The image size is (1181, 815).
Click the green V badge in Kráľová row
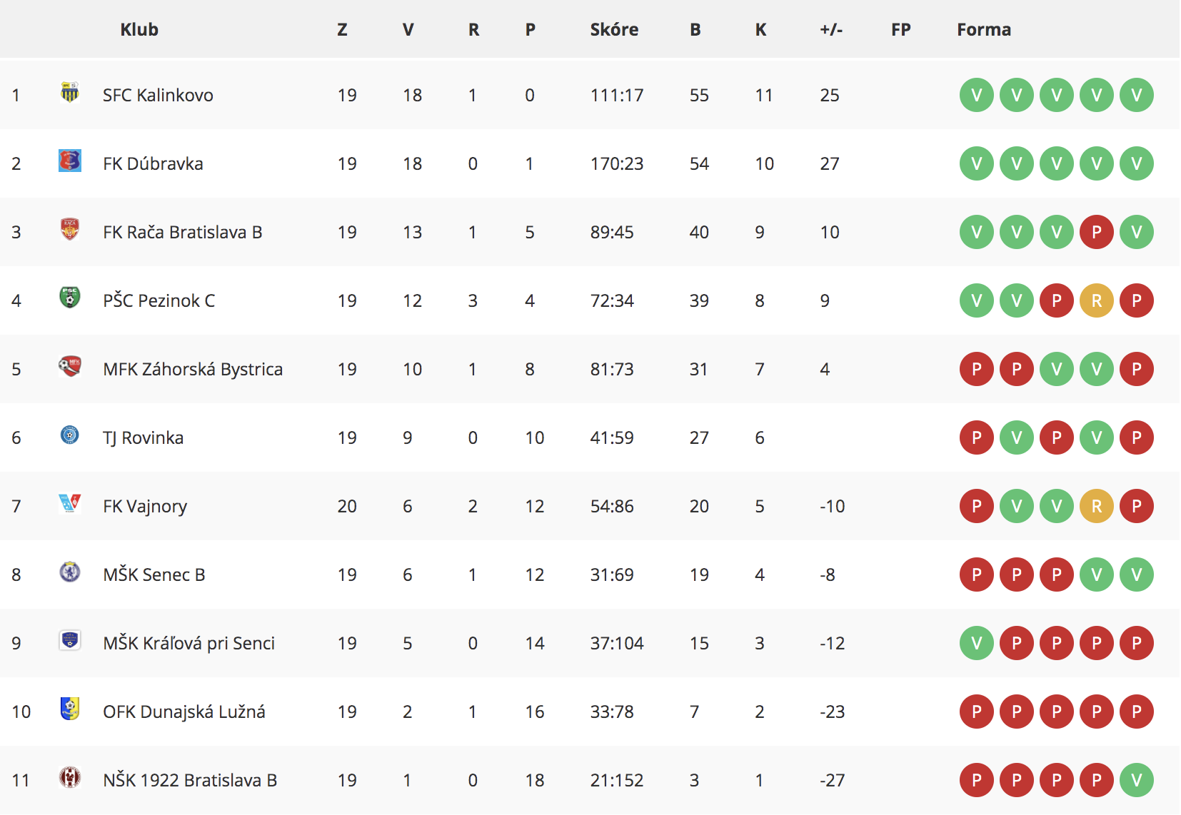click(977, 643)
